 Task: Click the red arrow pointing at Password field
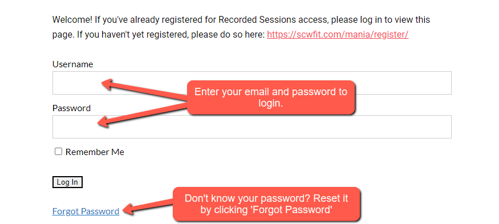(x=143, y=115)
